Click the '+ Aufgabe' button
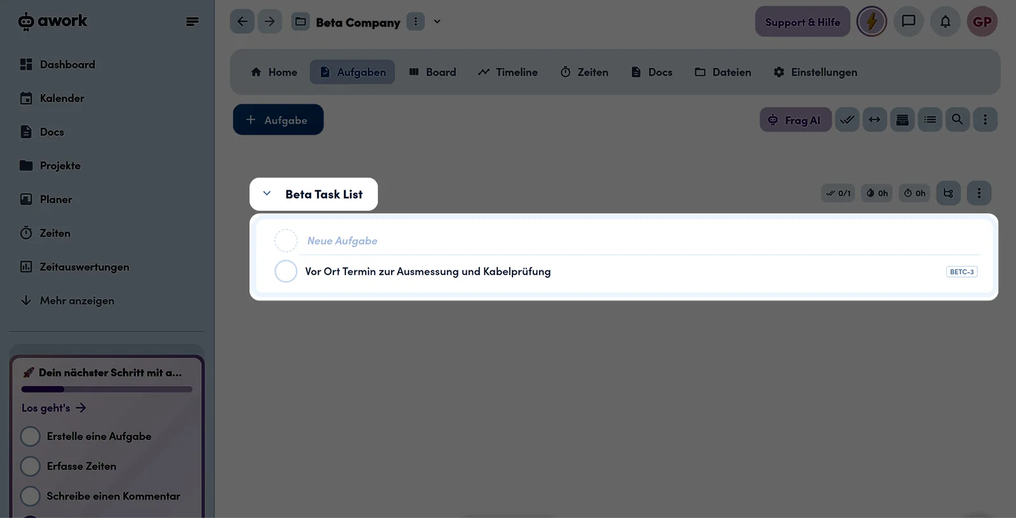This screenshot has width=1016, height=518. [278, 119]
